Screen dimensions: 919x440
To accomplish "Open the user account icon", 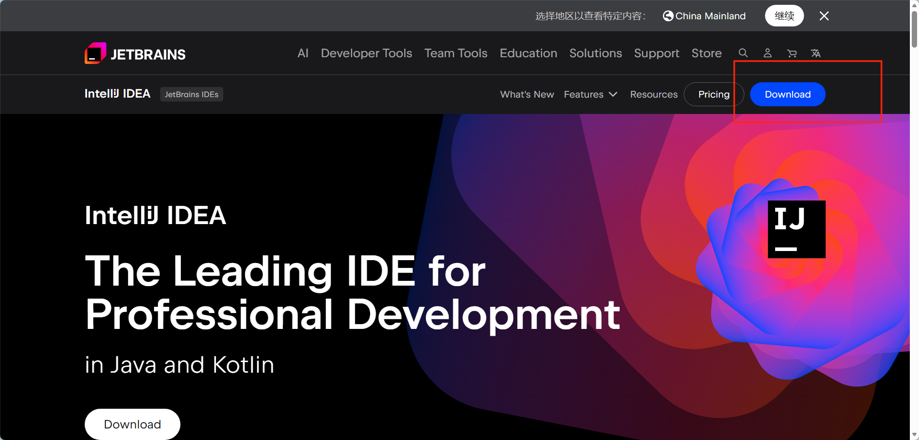I will 767,53.
